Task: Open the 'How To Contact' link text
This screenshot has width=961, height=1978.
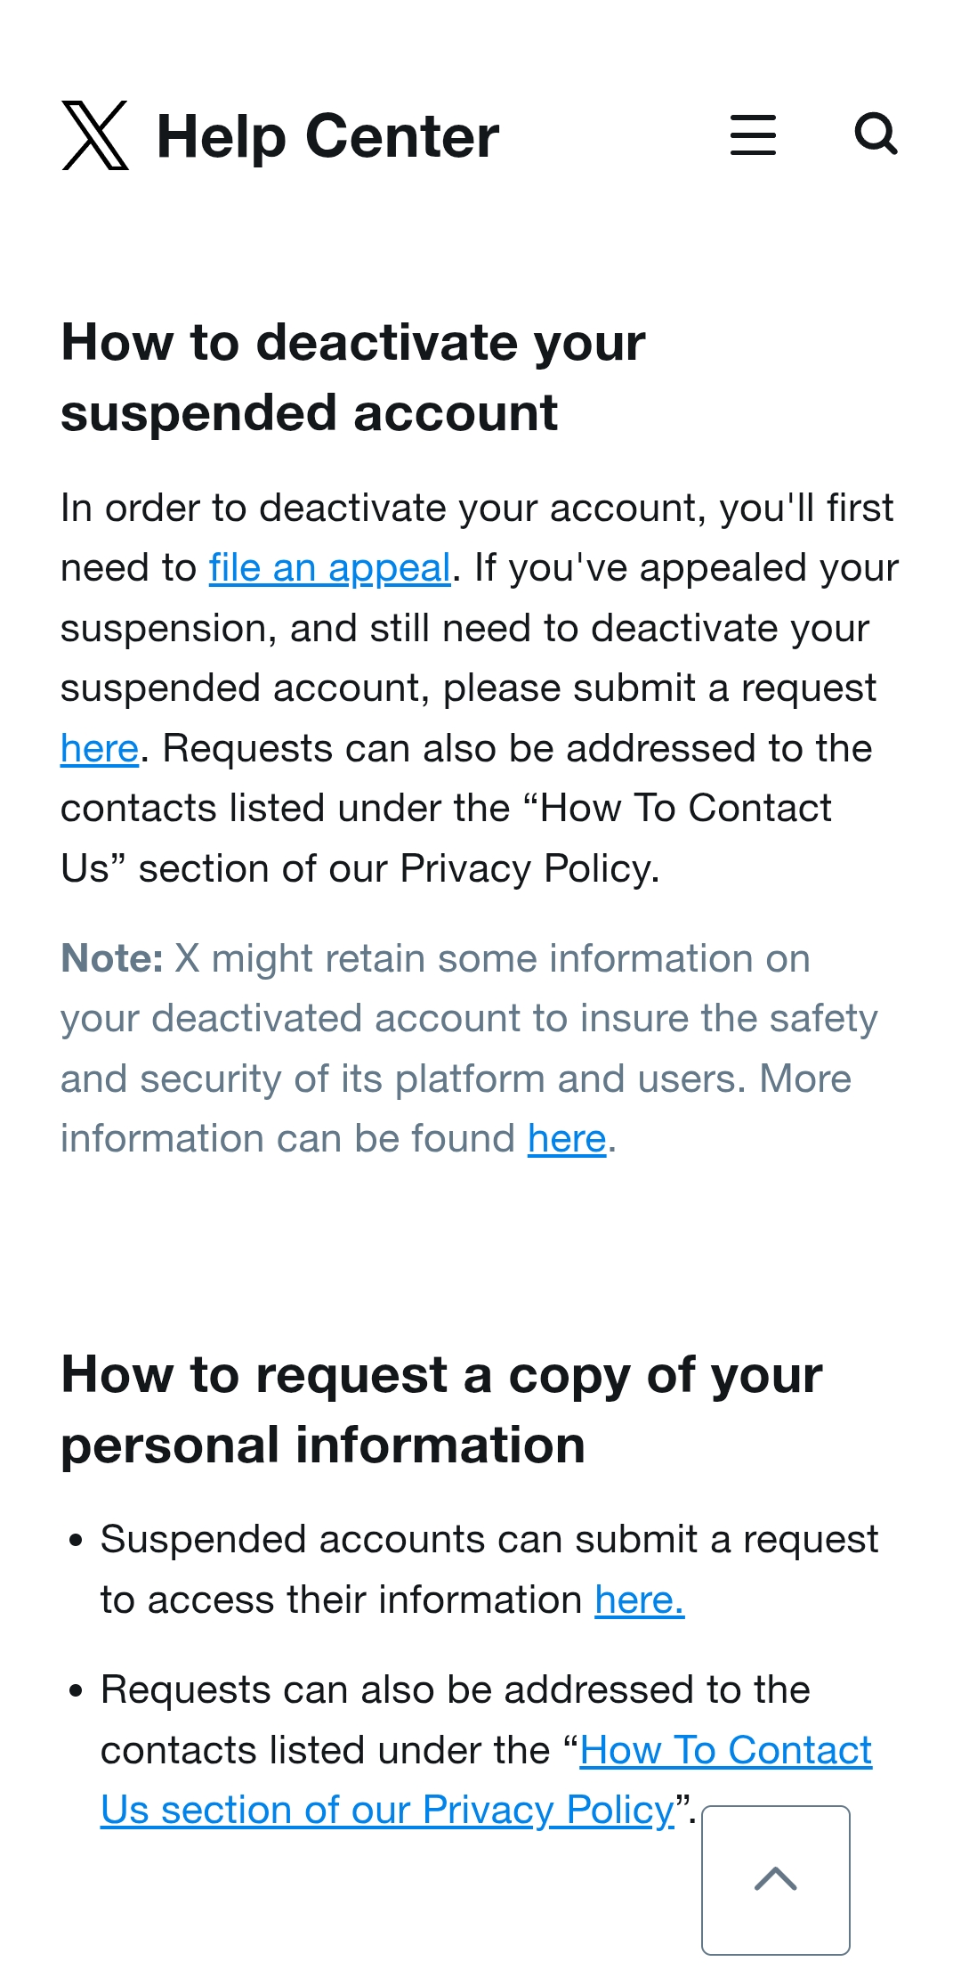Action: tap(726, 1751)
